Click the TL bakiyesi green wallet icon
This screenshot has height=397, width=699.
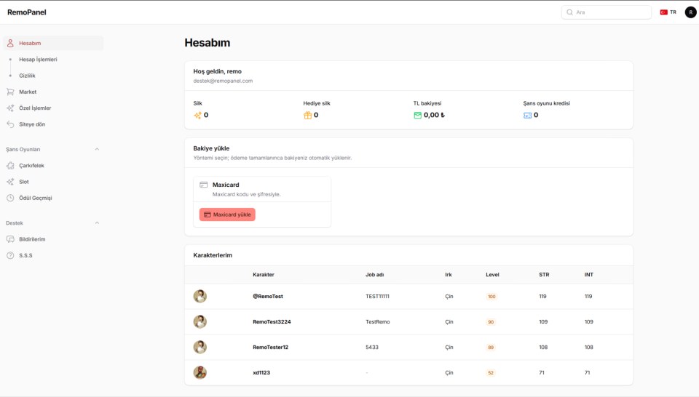418,116
